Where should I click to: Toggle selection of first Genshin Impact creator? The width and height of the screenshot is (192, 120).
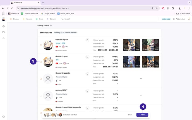41,45
